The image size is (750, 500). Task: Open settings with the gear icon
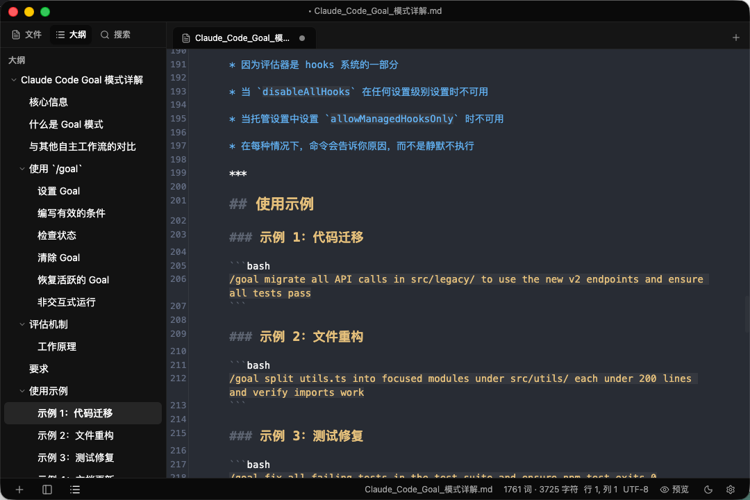click(x=731, y=490)
